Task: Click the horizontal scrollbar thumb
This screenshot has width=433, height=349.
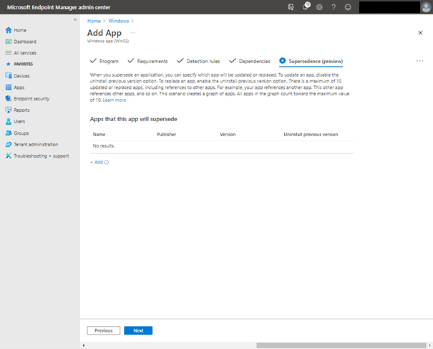Action: coord(341,345)
